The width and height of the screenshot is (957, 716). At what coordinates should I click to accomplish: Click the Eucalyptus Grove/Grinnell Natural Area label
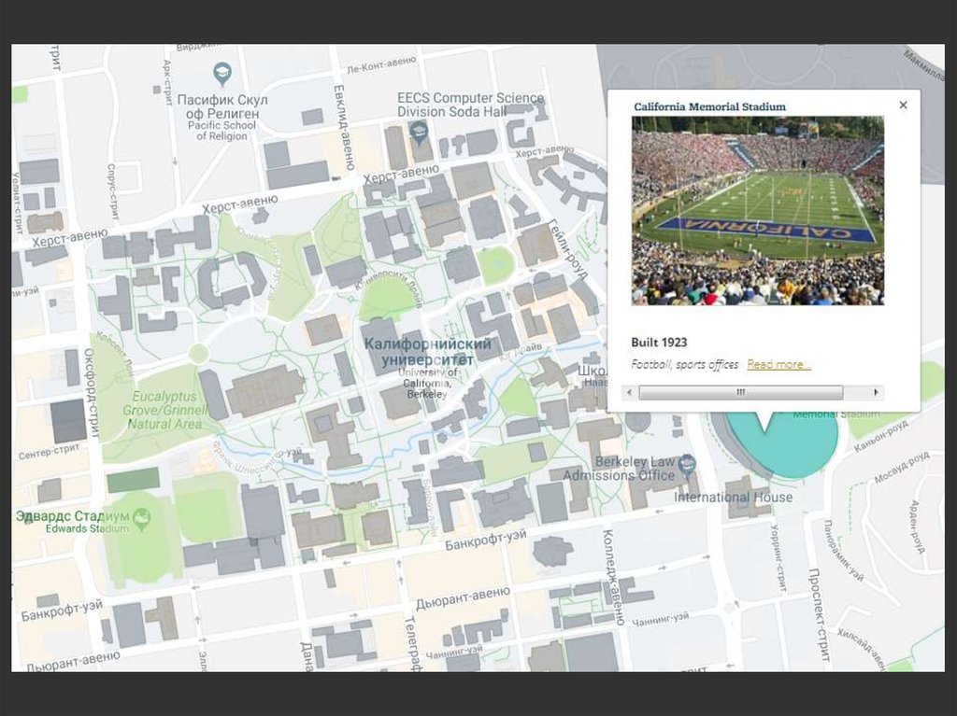click(164, 410)
